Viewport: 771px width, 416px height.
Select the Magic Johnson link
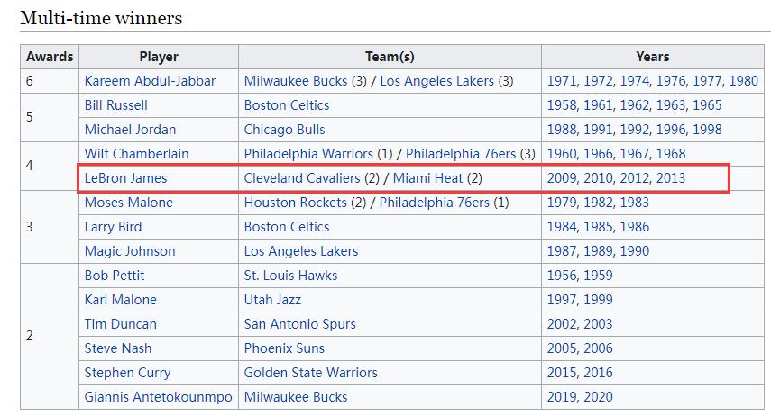pos(130,251)
